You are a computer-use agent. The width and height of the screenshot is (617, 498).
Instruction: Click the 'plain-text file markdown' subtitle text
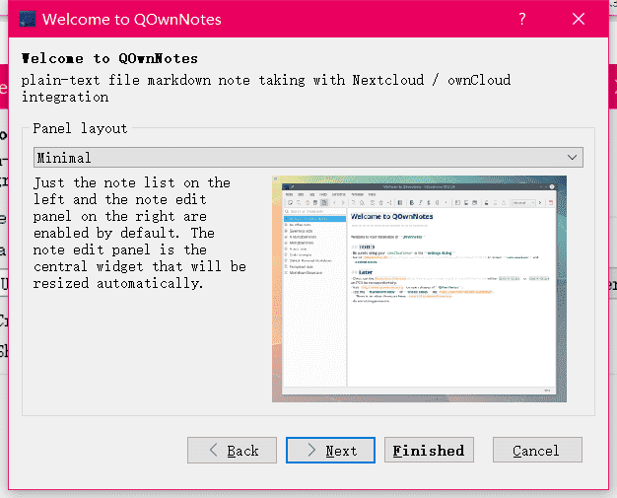click(x=266, y=88)
